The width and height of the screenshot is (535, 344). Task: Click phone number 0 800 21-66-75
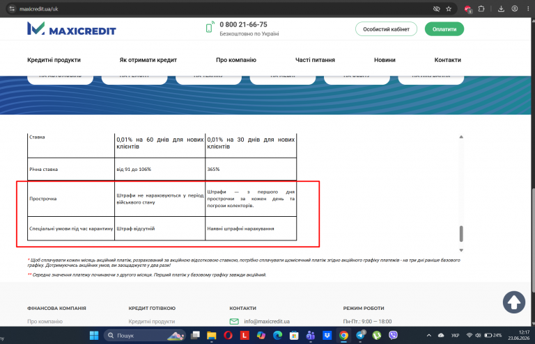point(243,24)
